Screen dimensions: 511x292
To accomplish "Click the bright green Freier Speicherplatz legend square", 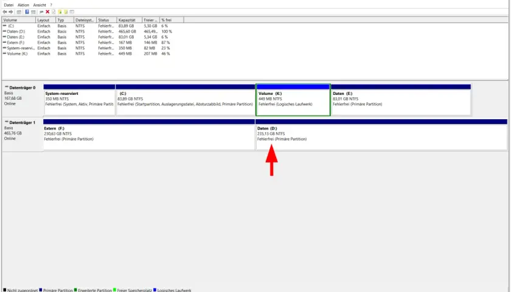I will 114,290.
